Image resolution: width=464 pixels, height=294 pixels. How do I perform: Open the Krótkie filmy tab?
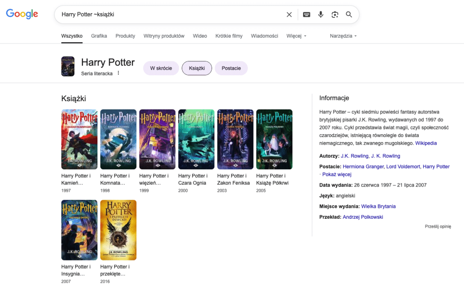[x=229, y=36]
